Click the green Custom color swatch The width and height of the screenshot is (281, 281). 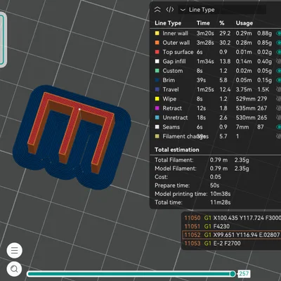157,71
